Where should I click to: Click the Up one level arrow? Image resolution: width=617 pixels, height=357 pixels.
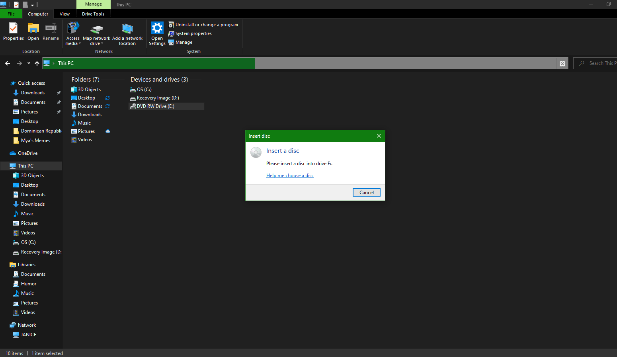37,63
